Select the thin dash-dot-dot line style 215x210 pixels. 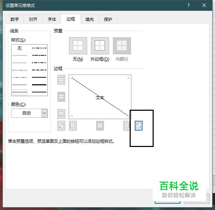pyautogui.click(x=20, y=70)
